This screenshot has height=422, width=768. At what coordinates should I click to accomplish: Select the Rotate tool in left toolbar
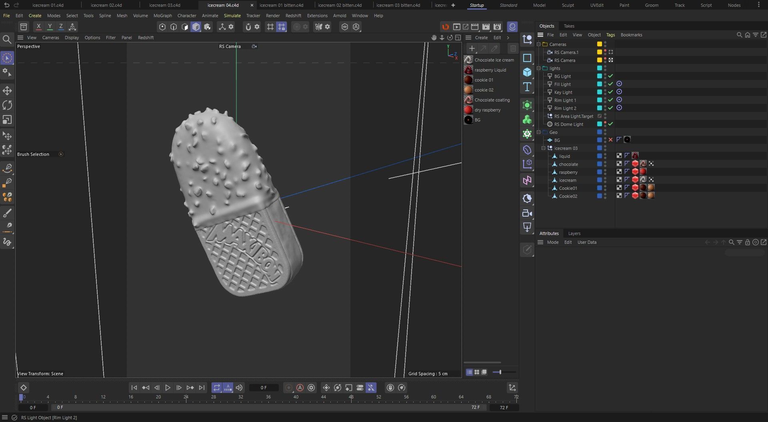(7, 105)
